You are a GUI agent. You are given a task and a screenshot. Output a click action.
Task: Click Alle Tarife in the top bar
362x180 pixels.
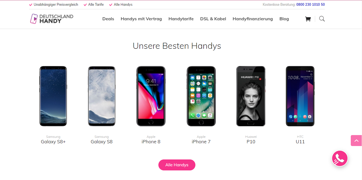click(96, 5)
